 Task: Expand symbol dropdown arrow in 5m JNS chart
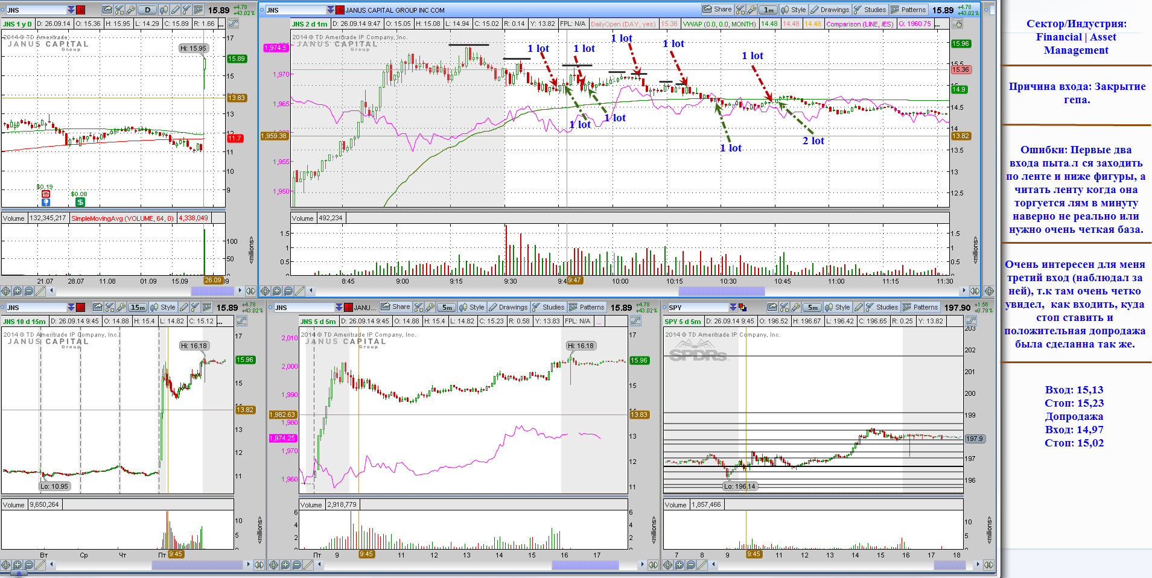tap(339, 307)
